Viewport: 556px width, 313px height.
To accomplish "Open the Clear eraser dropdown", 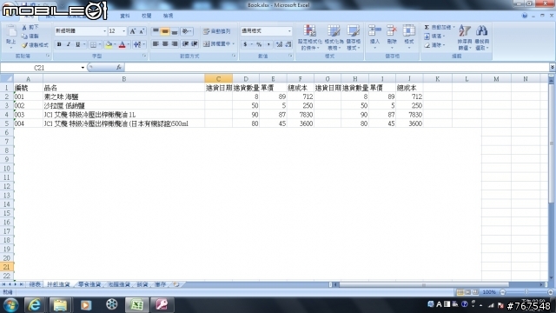I will [x=434, y=45].
